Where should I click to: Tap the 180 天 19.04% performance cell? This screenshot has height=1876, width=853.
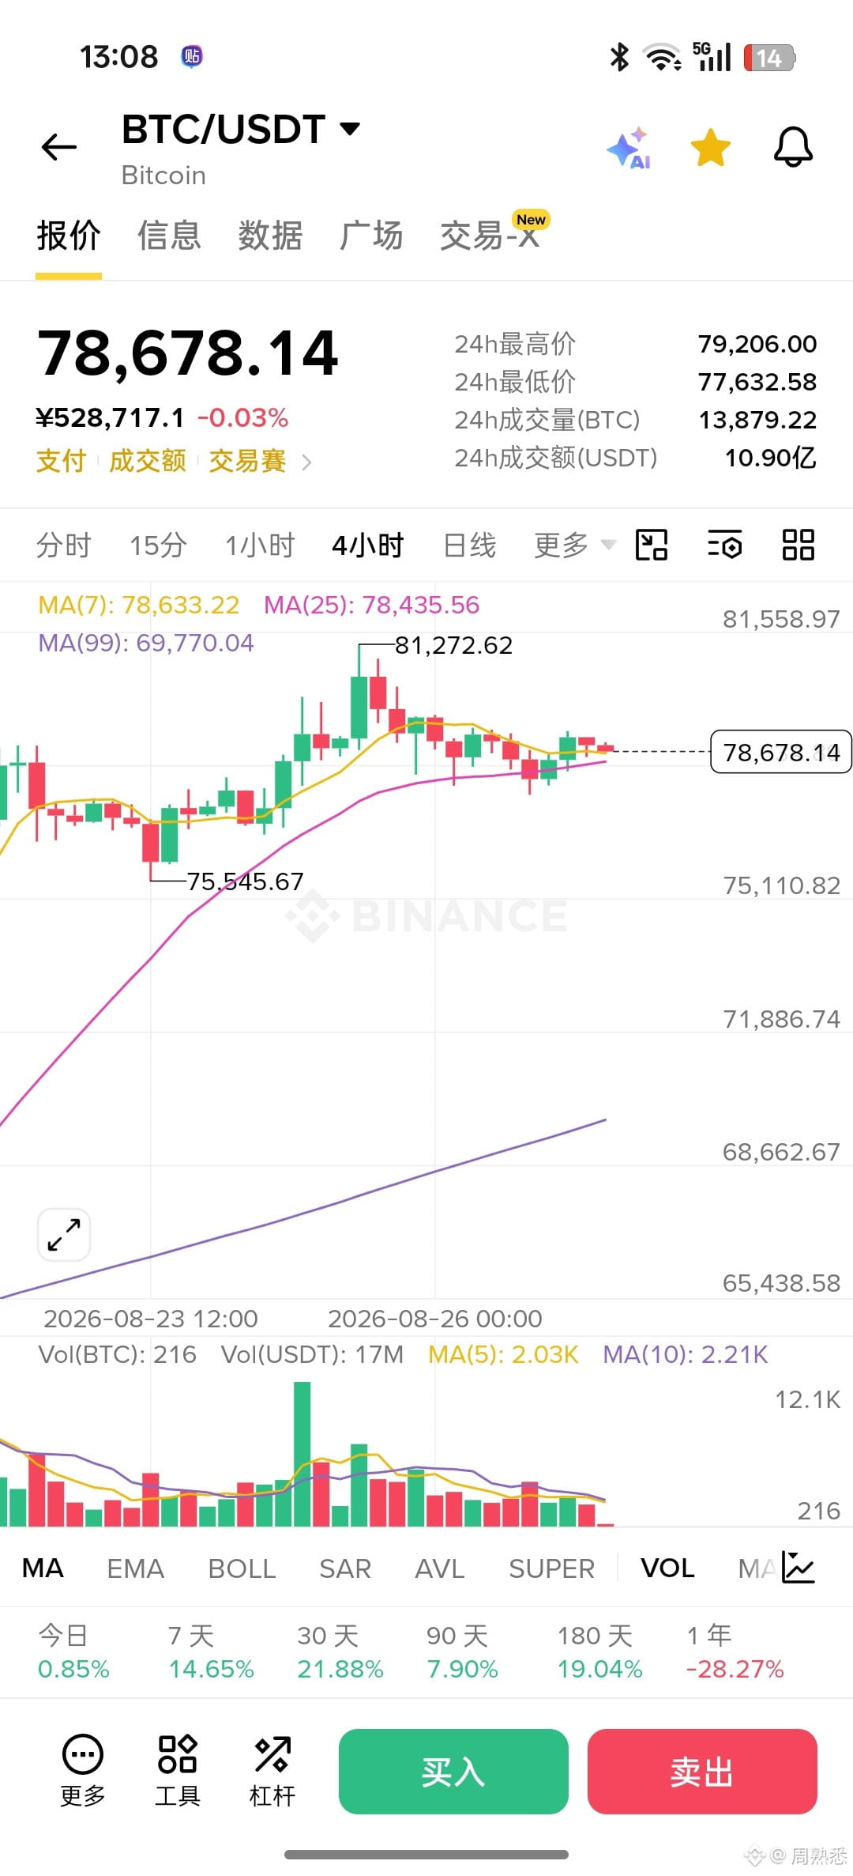tap(599, 1652)
